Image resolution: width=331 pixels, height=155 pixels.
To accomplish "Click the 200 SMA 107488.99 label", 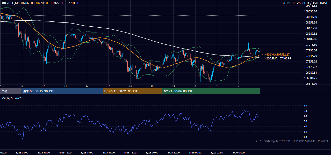I will point(276,59).
